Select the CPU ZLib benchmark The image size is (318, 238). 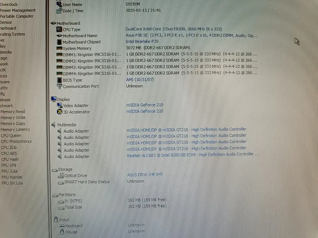(x=9, y=147)
